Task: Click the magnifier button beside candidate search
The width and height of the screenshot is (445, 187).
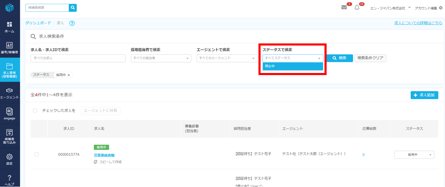Action: (x=73, y=8)
